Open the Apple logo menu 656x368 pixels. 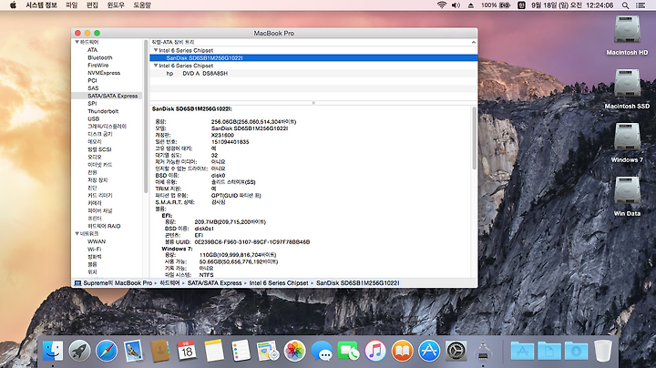13,5
